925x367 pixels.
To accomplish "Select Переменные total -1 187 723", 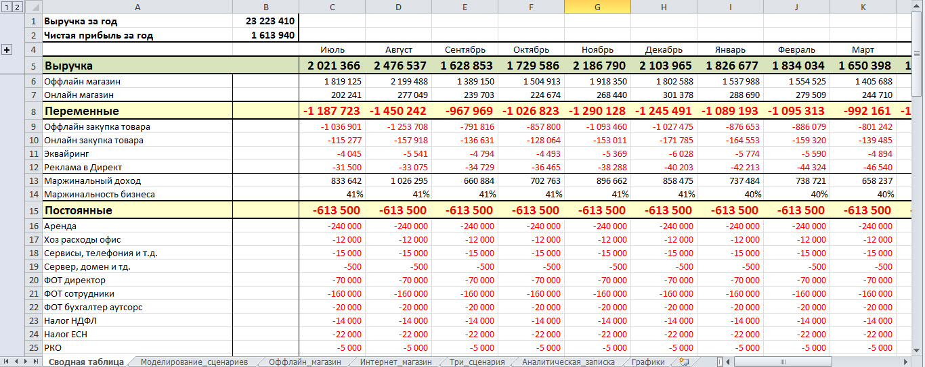I will (332, 111).
